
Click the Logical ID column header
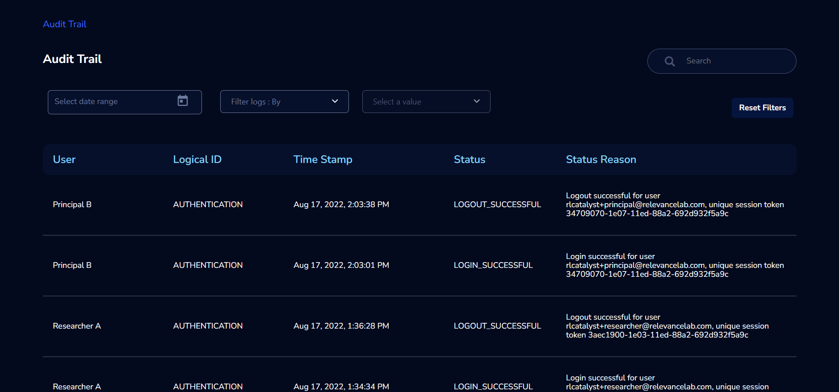click(x=197, y=159)
